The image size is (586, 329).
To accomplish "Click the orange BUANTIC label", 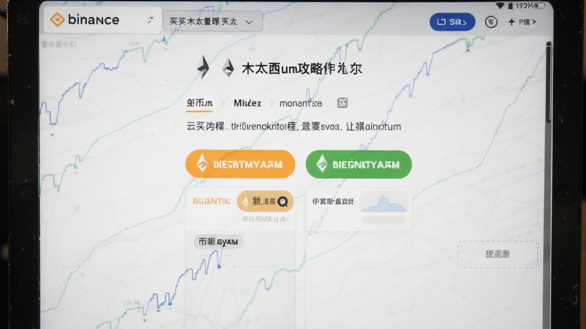I will coord(212,202).
